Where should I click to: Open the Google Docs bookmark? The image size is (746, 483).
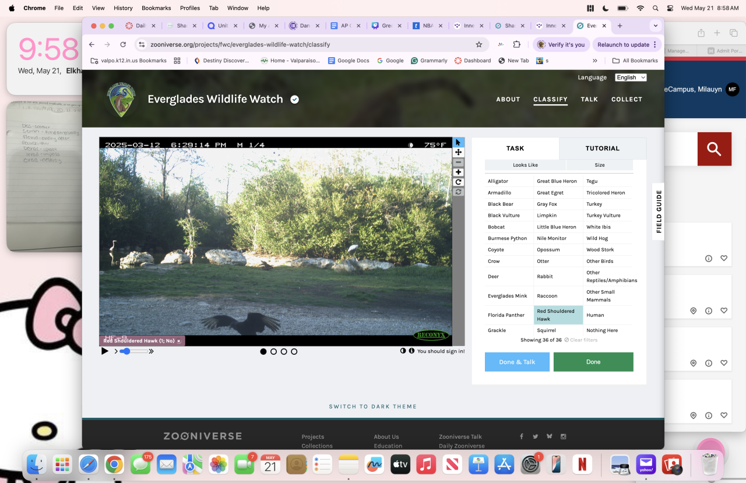tap(349, 61)
